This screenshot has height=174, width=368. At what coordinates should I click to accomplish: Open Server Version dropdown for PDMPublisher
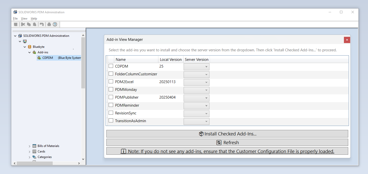pyautogui.click(x=196, y=98)
